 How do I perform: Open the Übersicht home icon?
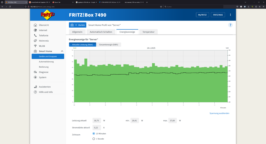[35, 25]
